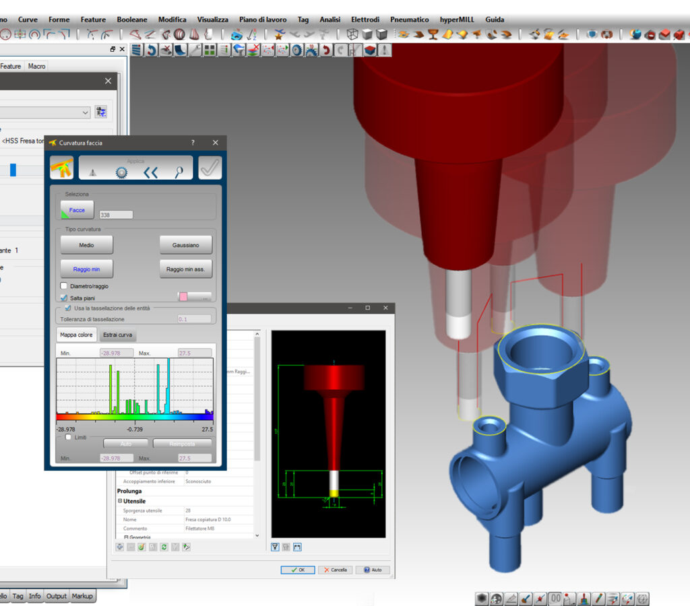Viewport: 690px width, 606px height.
Task: Collapse the Utensile property group
Action: point(120,501)
